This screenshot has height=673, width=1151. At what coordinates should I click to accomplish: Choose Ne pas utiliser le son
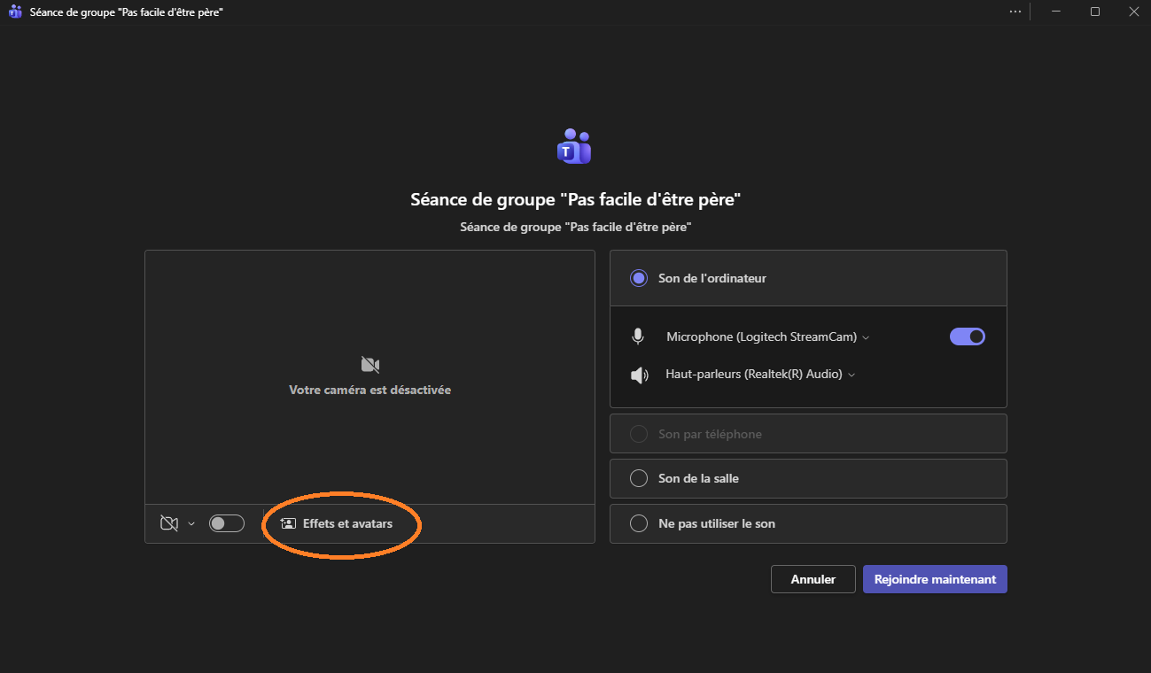pos(639,522)
